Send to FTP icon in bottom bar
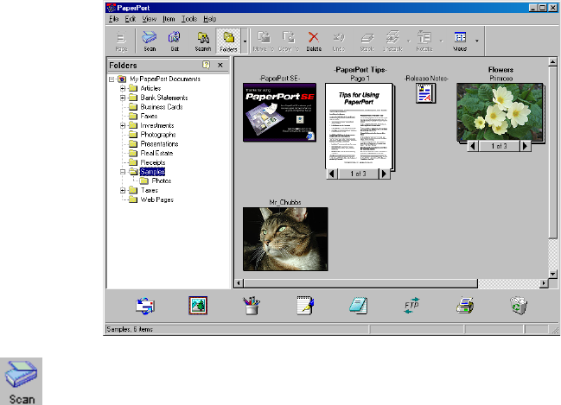Viewport: 561px width, 405px height. 411,304
